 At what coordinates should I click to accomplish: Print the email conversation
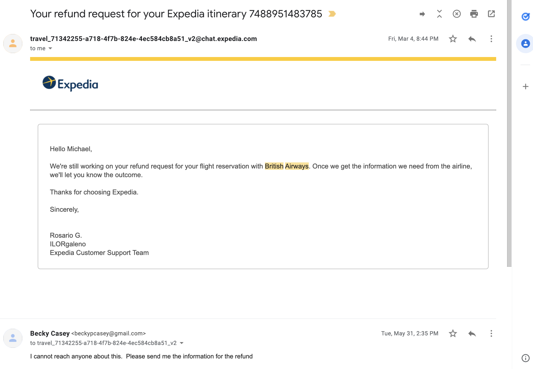tap(474, 14)
